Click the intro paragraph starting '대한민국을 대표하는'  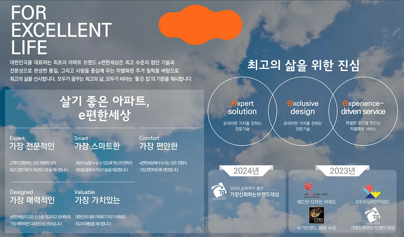101,70
